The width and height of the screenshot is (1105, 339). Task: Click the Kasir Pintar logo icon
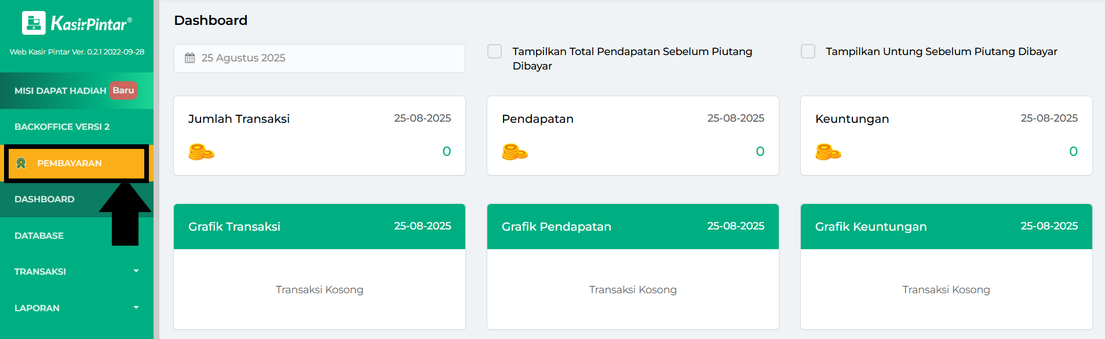point(34,23)
